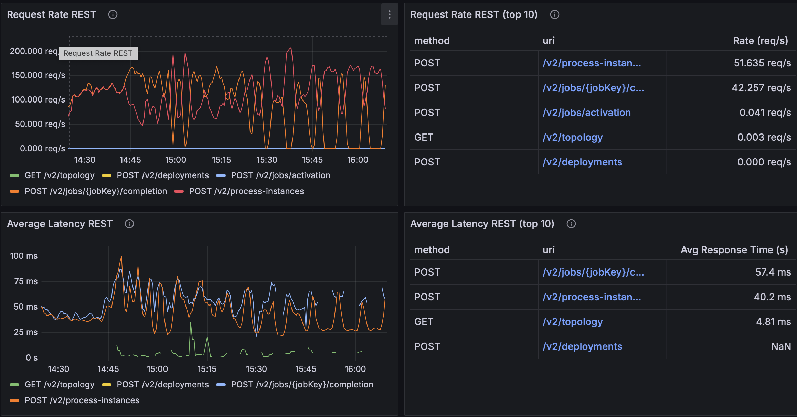Viewport: 797px width, 417px height.
Task: Open /v2/jobs/activation link in rate table
Action: coord(586,113)
